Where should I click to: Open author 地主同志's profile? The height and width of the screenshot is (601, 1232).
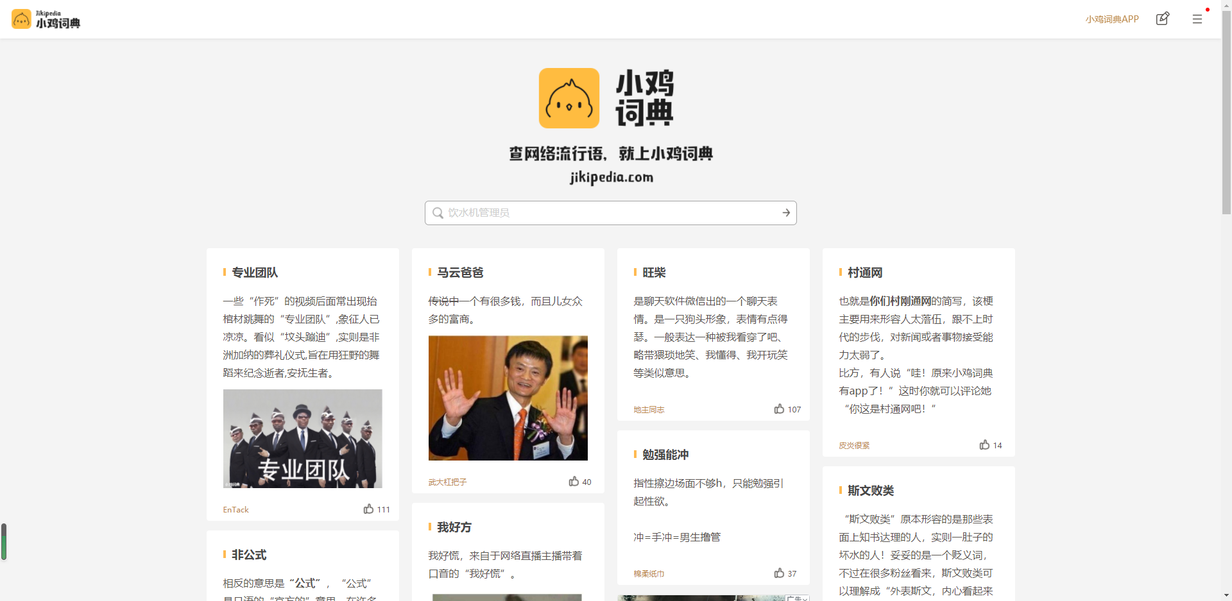click(649, 410)
